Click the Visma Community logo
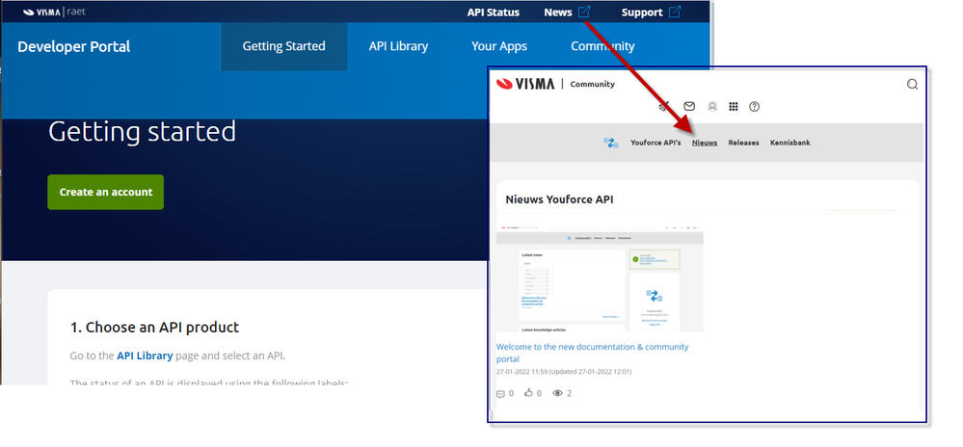963x447 pixels. (525, 84)
